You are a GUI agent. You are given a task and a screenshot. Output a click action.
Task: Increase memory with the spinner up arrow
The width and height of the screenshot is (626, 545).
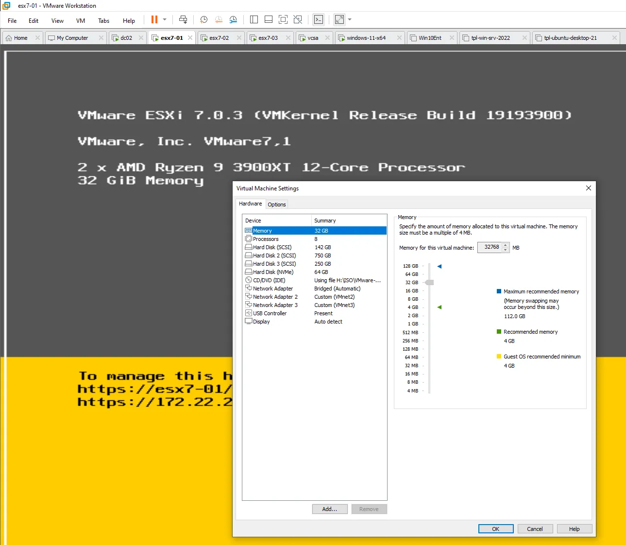point(506,245)
